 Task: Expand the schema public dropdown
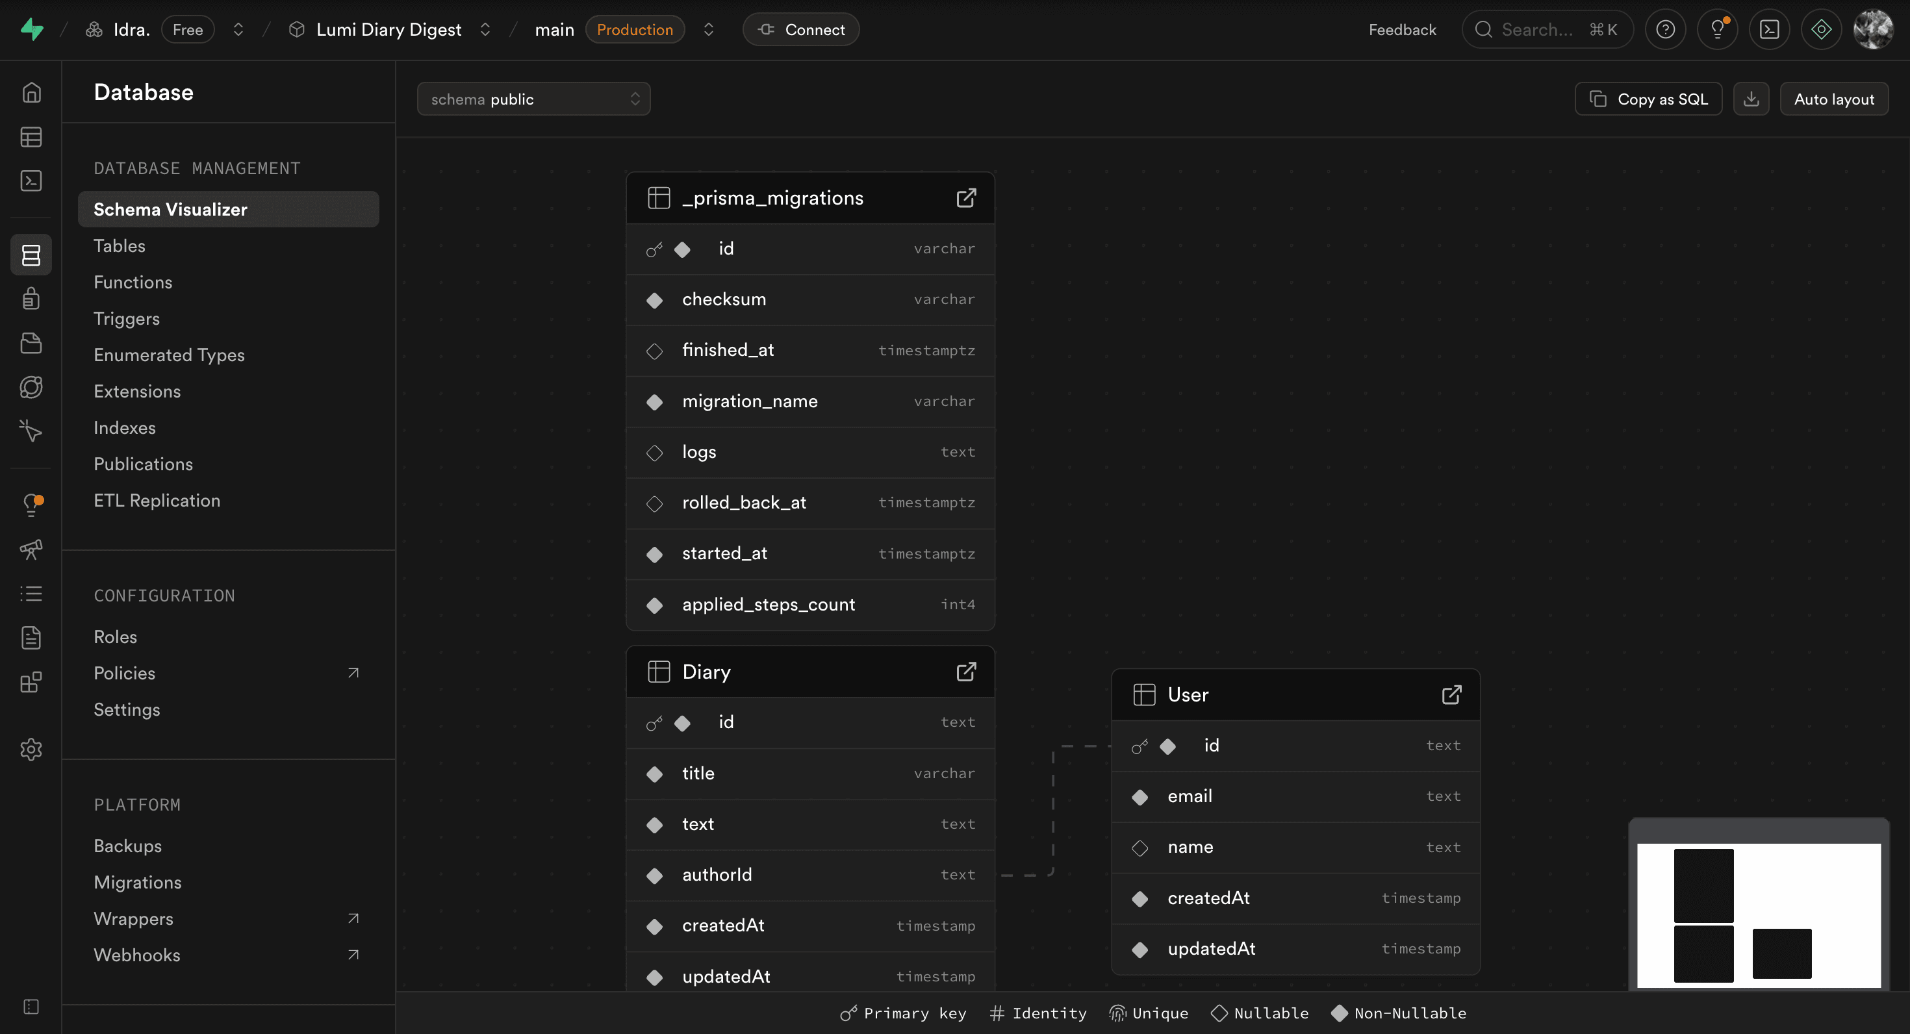point(533,99)
